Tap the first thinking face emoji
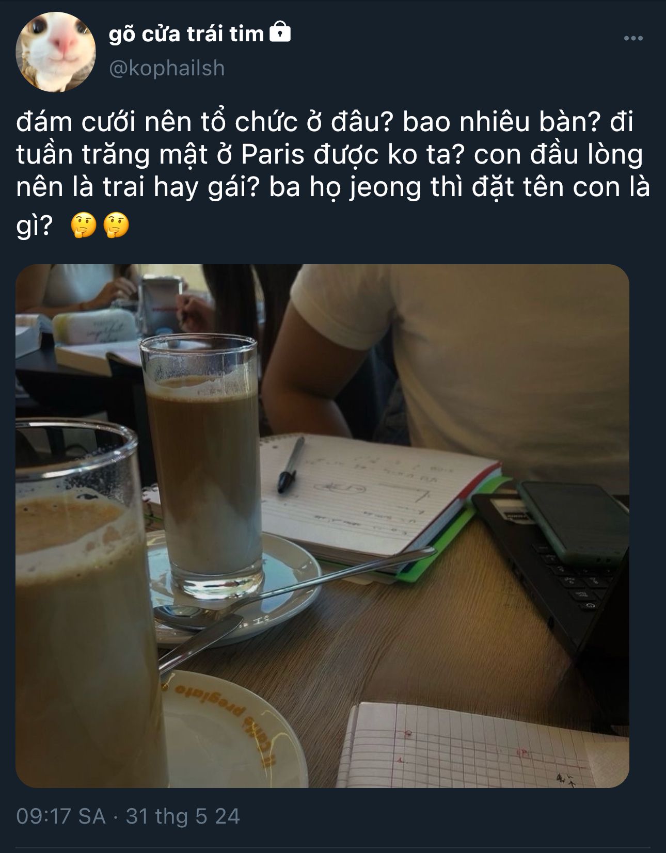666x853 pixels. [x=84, y=226]
